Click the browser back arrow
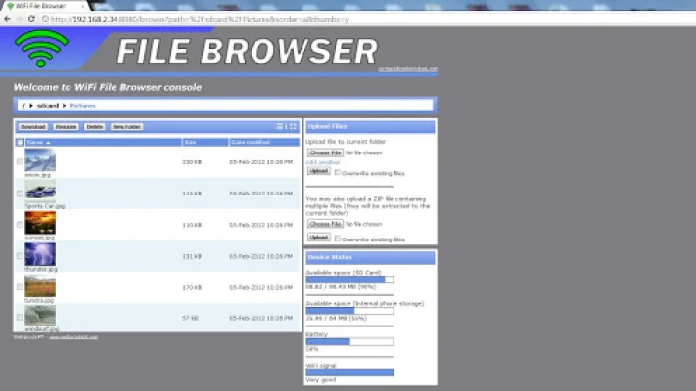 8,18
